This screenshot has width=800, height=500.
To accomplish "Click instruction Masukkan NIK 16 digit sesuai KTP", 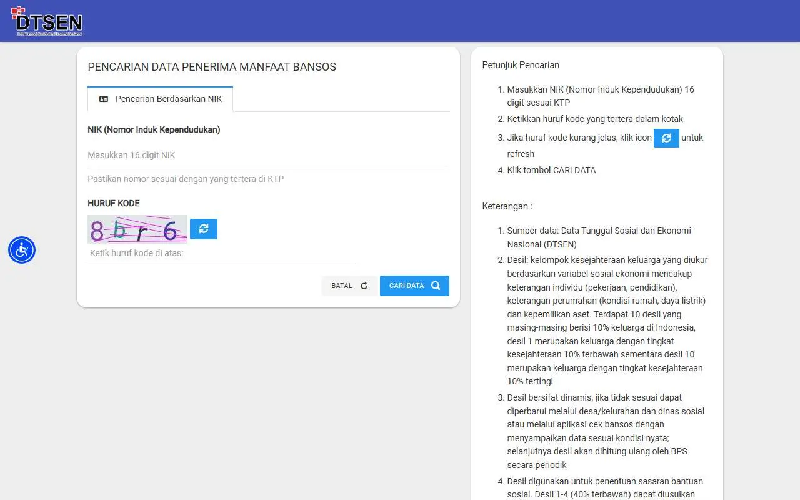I will [x=601, y=96].
